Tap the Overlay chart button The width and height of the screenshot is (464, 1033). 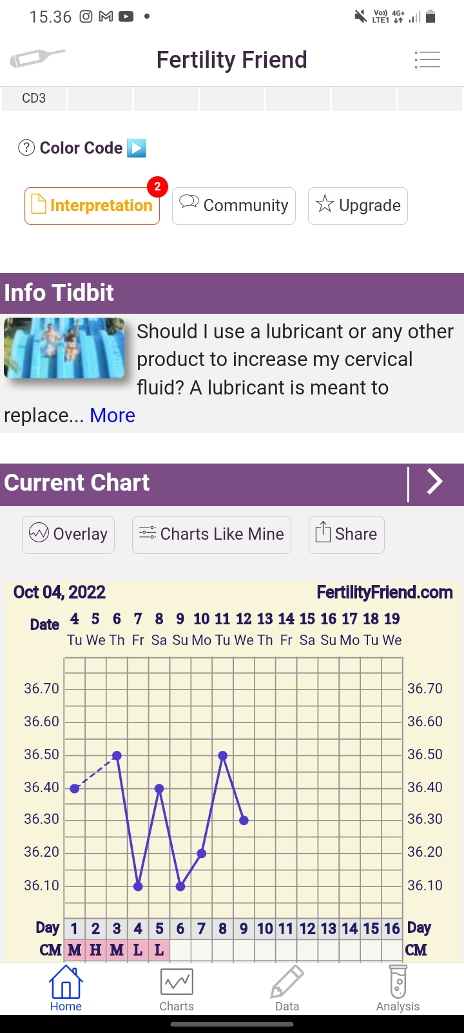tap(68, 535)
